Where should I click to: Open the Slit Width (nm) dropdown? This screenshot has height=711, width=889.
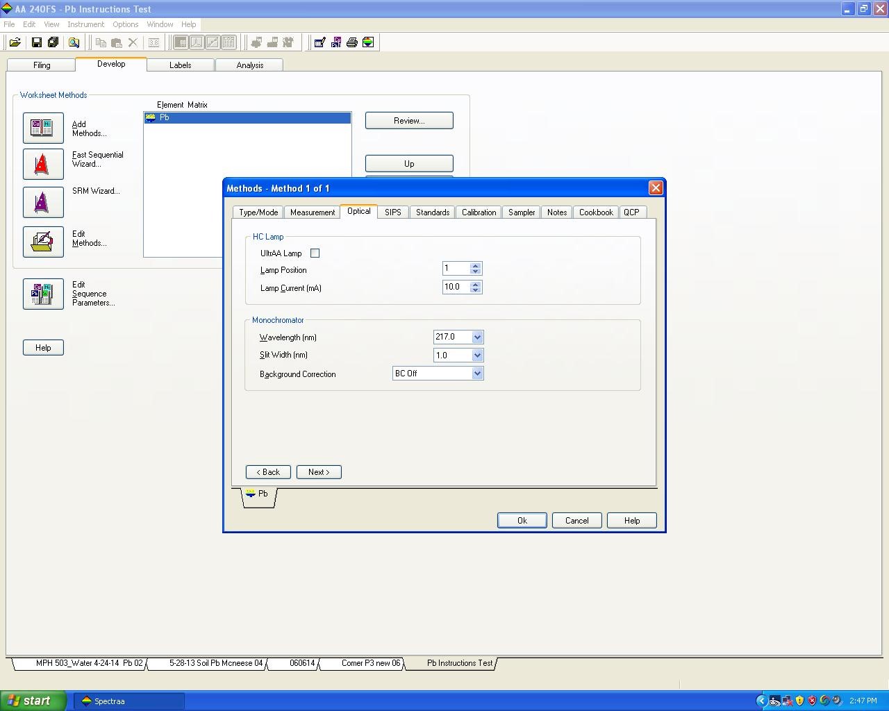point(477,355)
